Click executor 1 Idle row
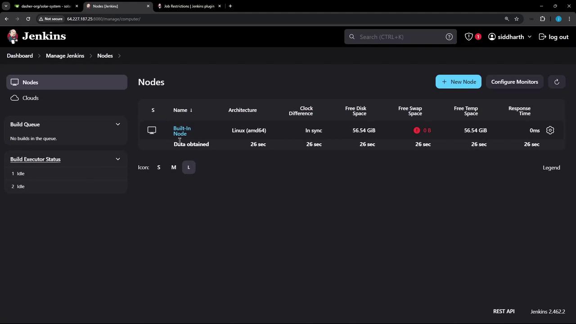576x324 pixels. pyautogui.click(x=67, y=174)
